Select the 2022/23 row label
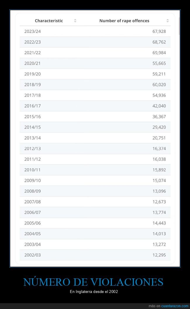190x309 pixels. point(32,42)
